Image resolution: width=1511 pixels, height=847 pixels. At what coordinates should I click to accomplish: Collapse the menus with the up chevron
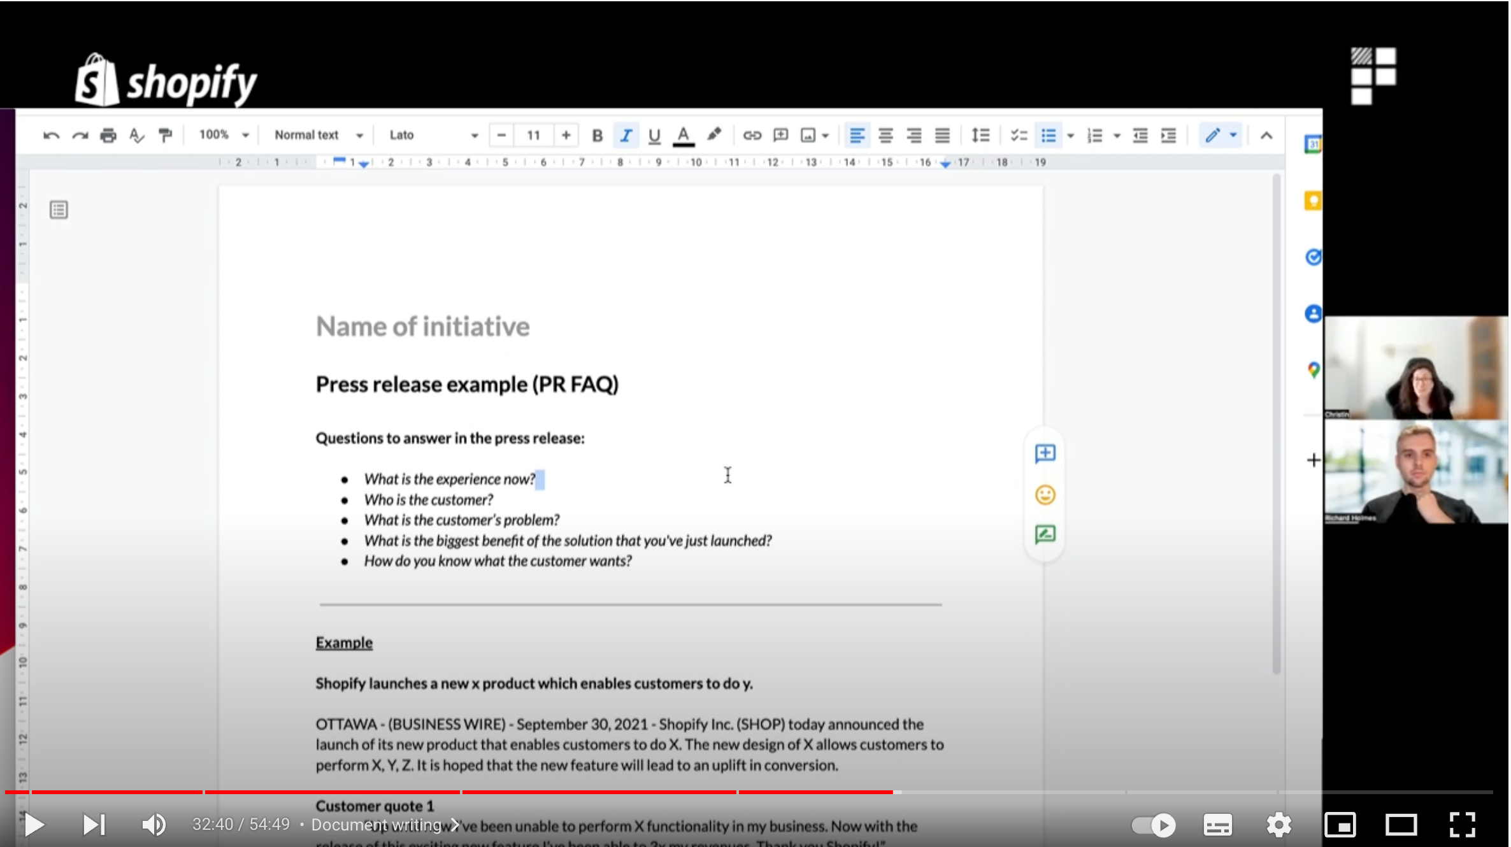click(x=1266, y=135)
